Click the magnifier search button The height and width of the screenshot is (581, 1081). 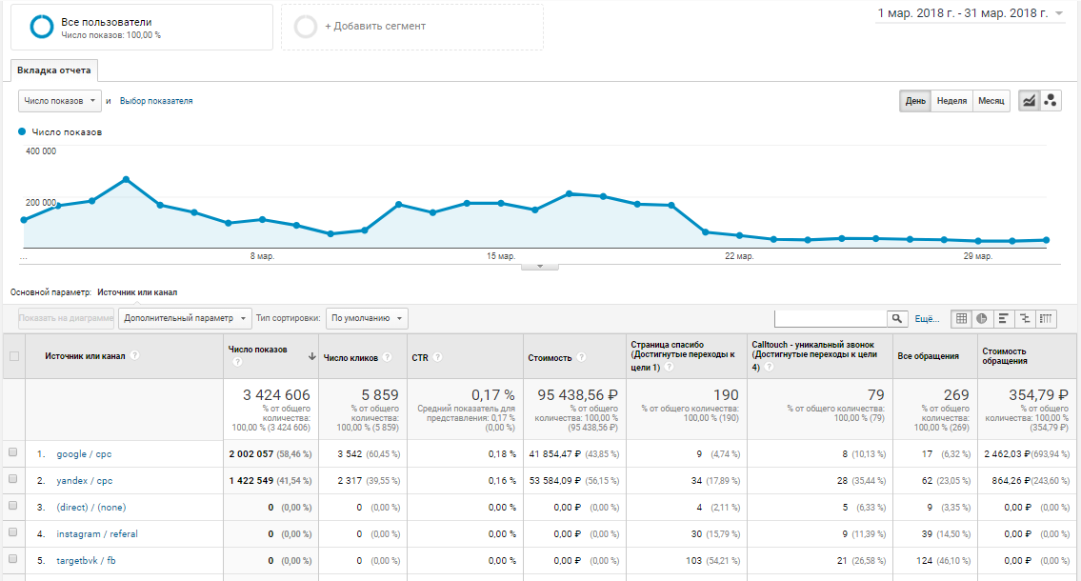[x=897, y=318]
